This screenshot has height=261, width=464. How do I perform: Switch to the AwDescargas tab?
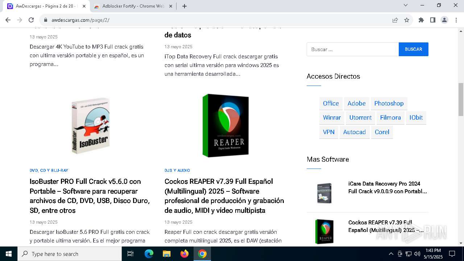(x=46, y=6)
